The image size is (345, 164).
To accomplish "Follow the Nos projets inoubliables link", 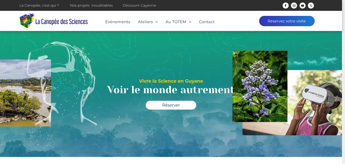I will (91, 5).
